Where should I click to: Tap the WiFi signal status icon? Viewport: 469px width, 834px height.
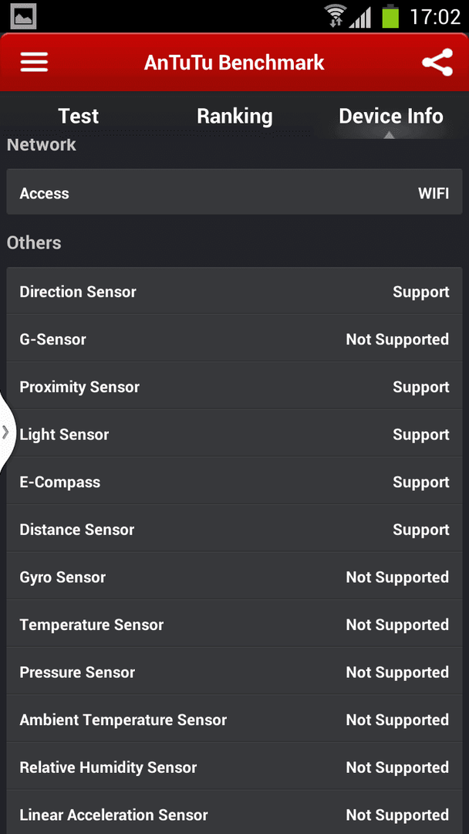coord(335,16)
